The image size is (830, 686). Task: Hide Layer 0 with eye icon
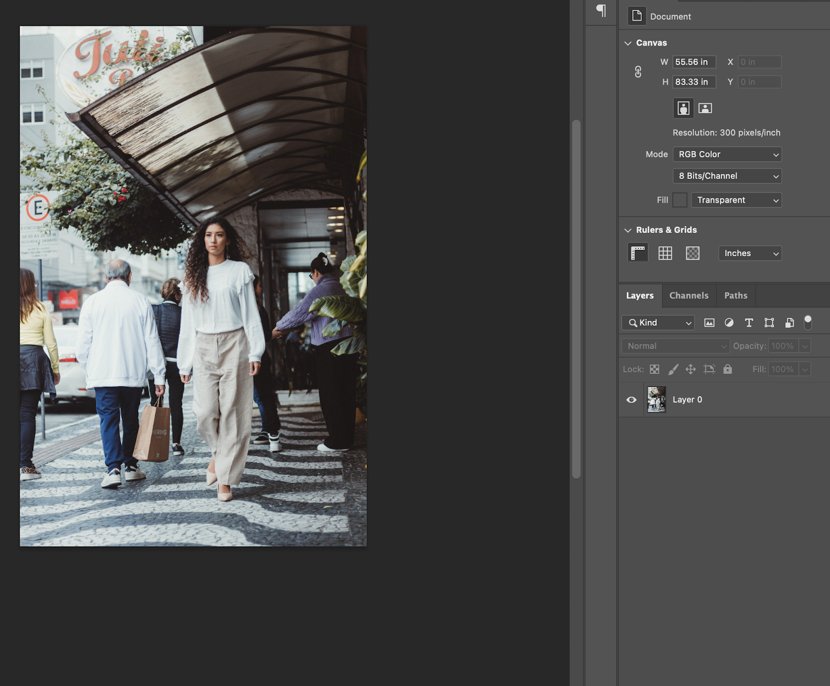pyautogui.click(x=631, y=400)
